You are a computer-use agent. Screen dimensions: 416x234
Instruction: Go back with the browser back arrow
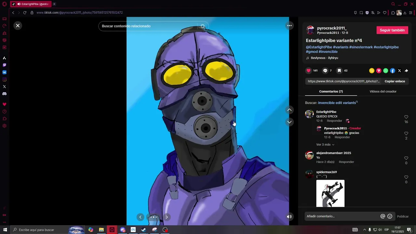pyautogui.click(x=13, y=13)
